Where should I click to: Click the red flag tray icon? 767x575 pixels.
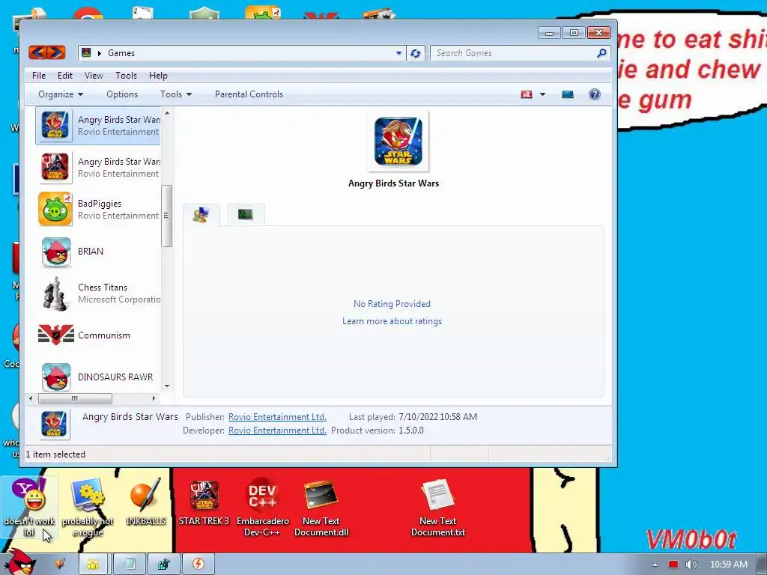pyautogui.click(x=673, y=565)
